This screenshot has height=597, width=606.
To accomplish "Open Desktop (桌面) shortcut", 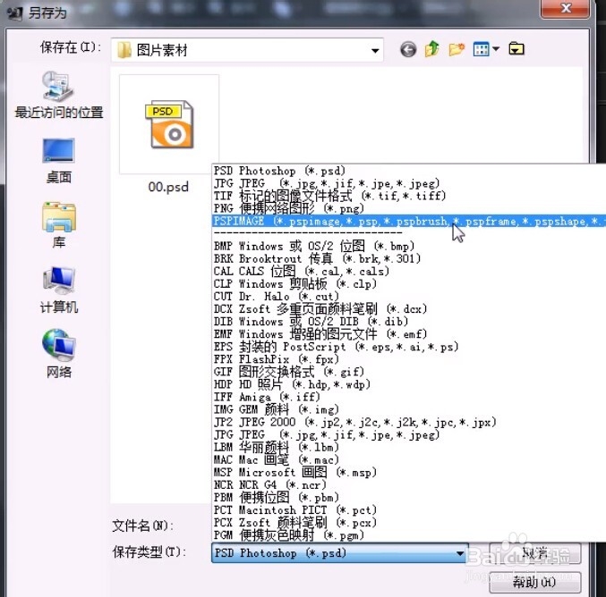I will (x=59, y=161).
